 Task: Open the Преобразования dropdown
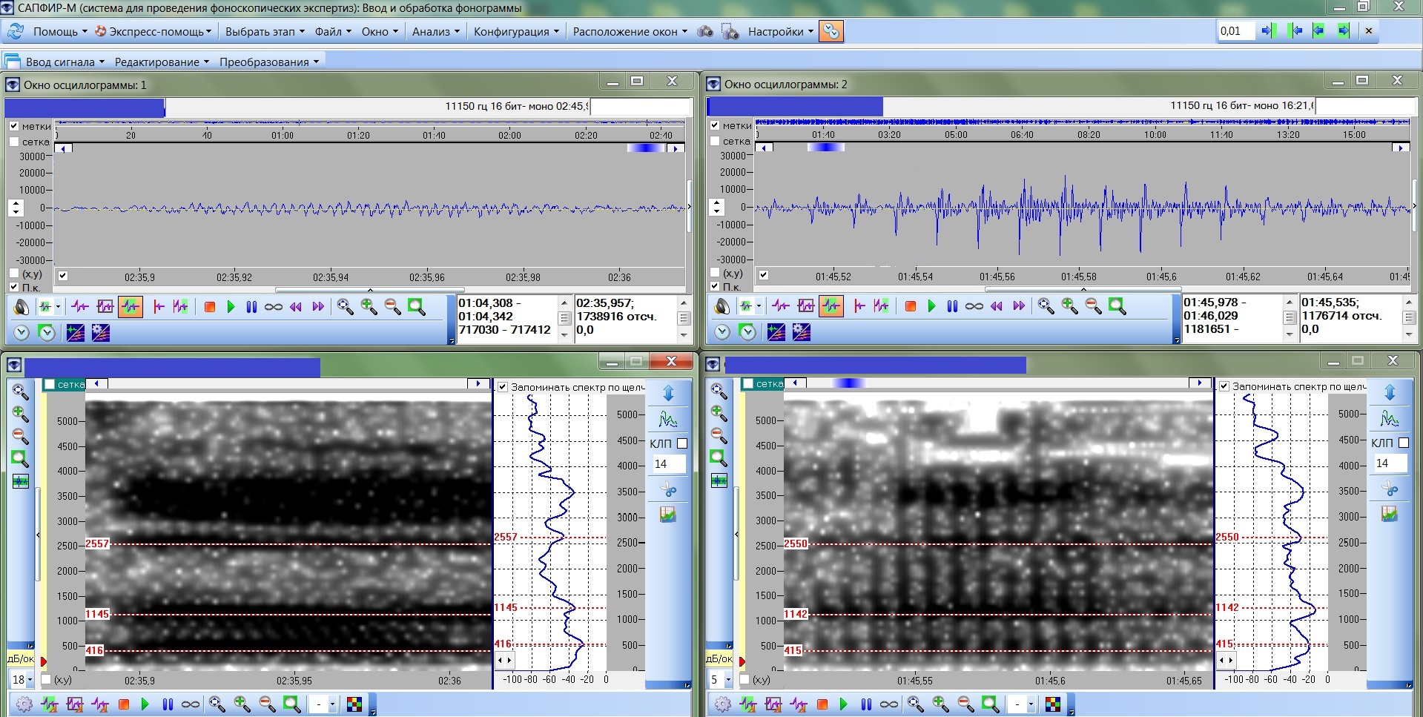tap(269, 62)
